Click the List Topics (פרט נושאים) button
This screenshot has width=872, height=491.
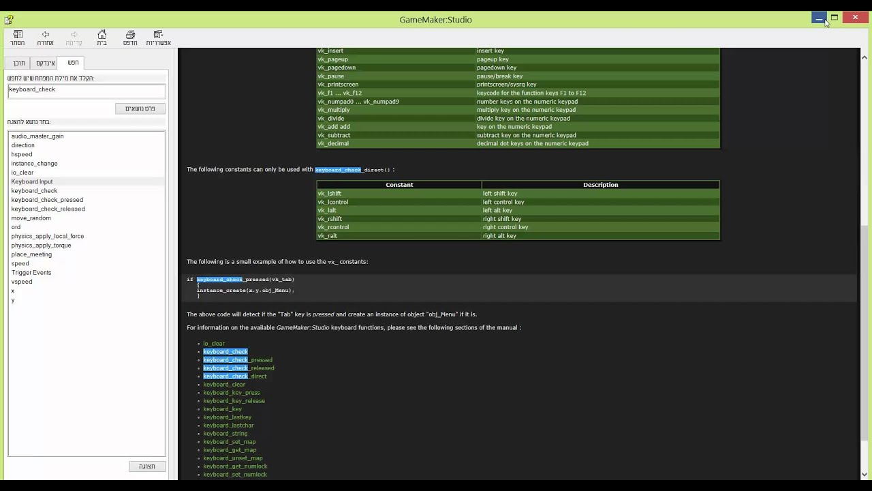tap(140, 108)
